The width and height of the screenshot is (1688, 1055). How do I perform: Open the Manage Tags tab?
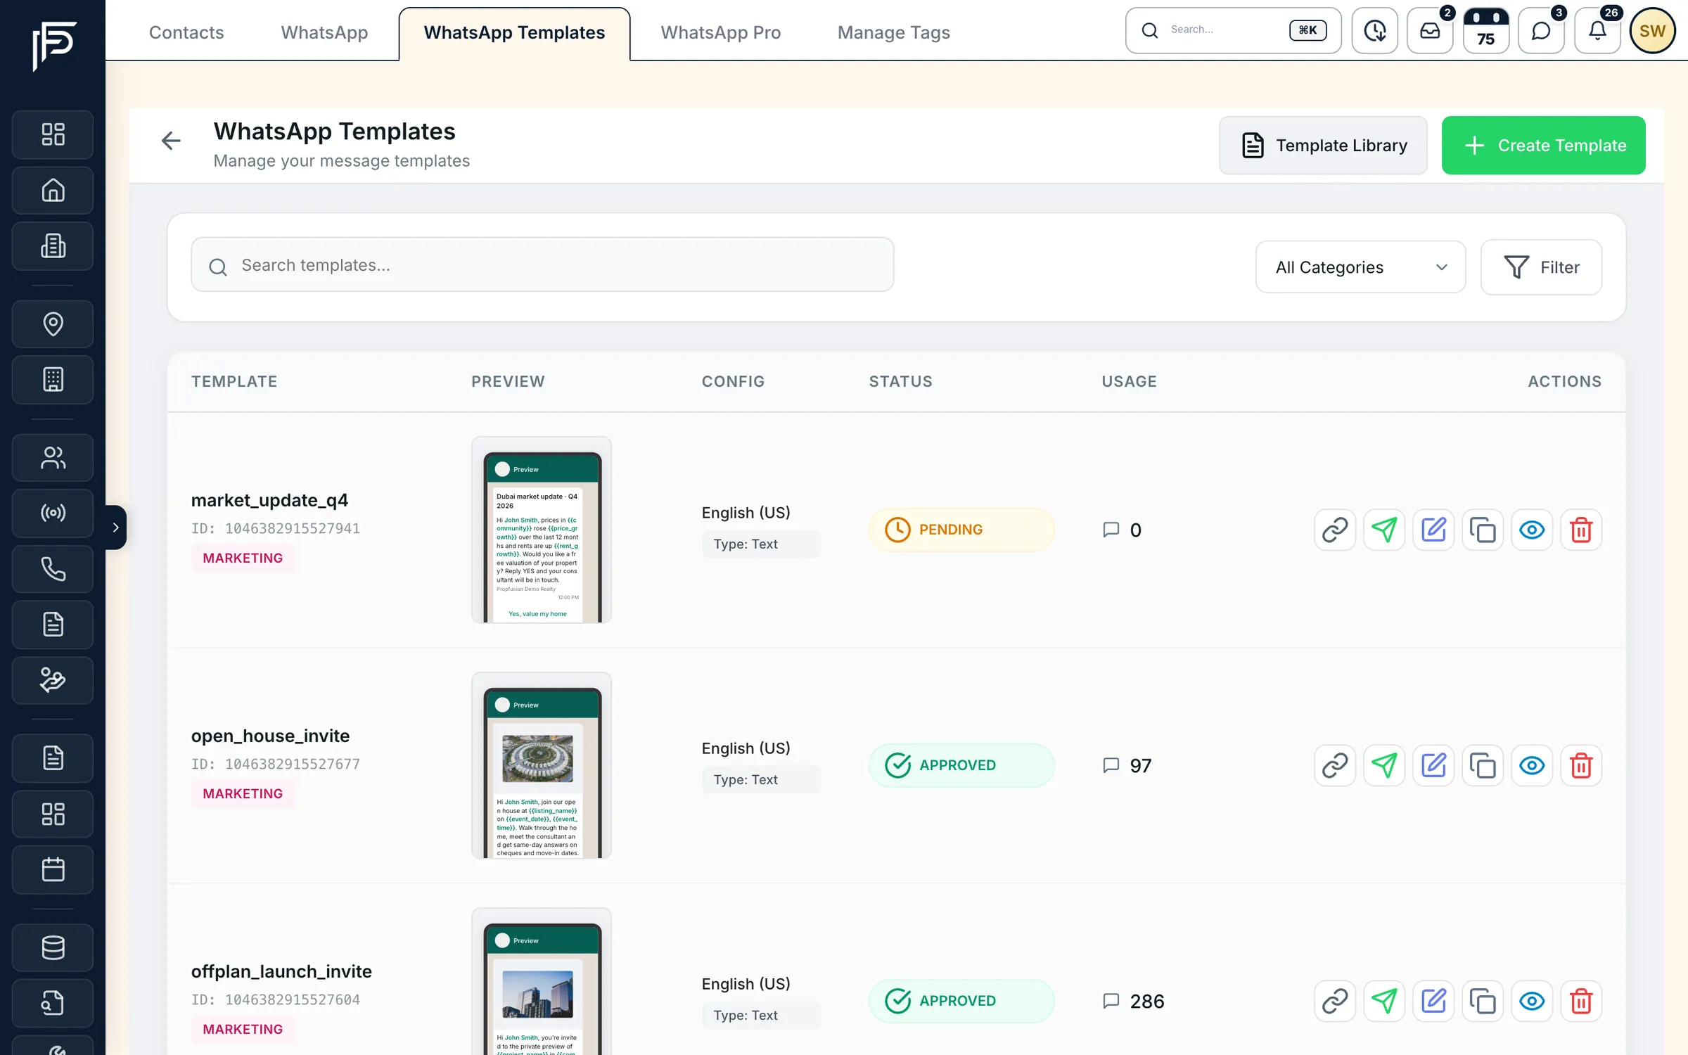pos(893,32)
